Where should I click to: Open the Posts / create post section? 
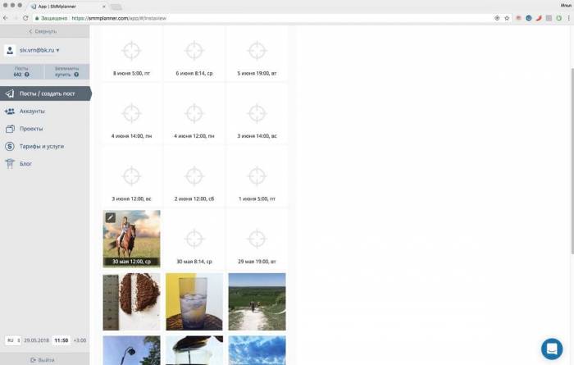click(45, 94)
